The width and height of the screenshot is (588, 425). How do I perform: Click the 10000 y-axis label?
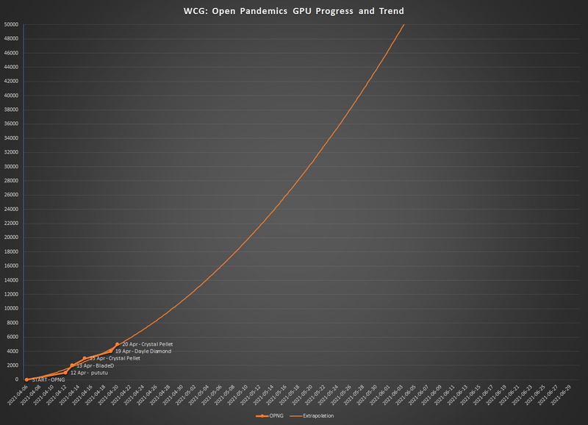click(x=11, y=308)
